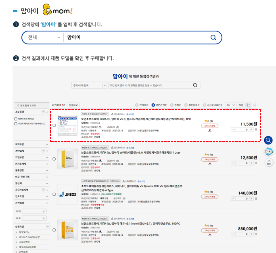The height and width of the screenshot is (253, 276).
Task: Click the plus icon beside 계약업체 filter
Action: click(x=43, y=151)
